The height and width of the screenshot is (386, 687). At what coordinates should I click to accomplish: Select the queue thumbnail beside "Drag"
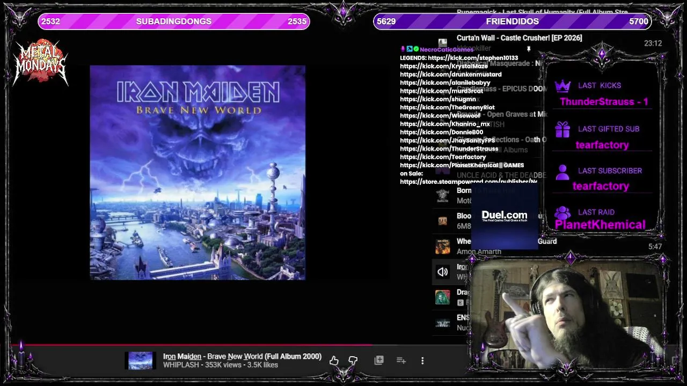443,297
